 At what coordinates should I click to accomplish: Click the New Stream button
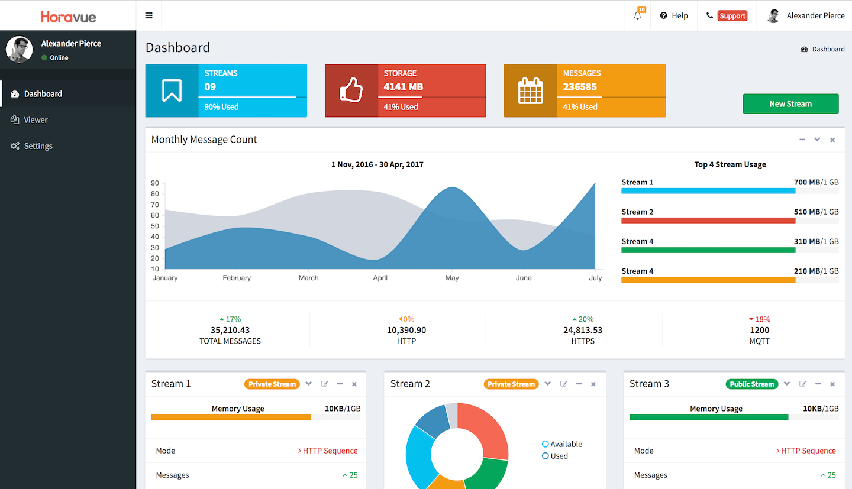790,103
